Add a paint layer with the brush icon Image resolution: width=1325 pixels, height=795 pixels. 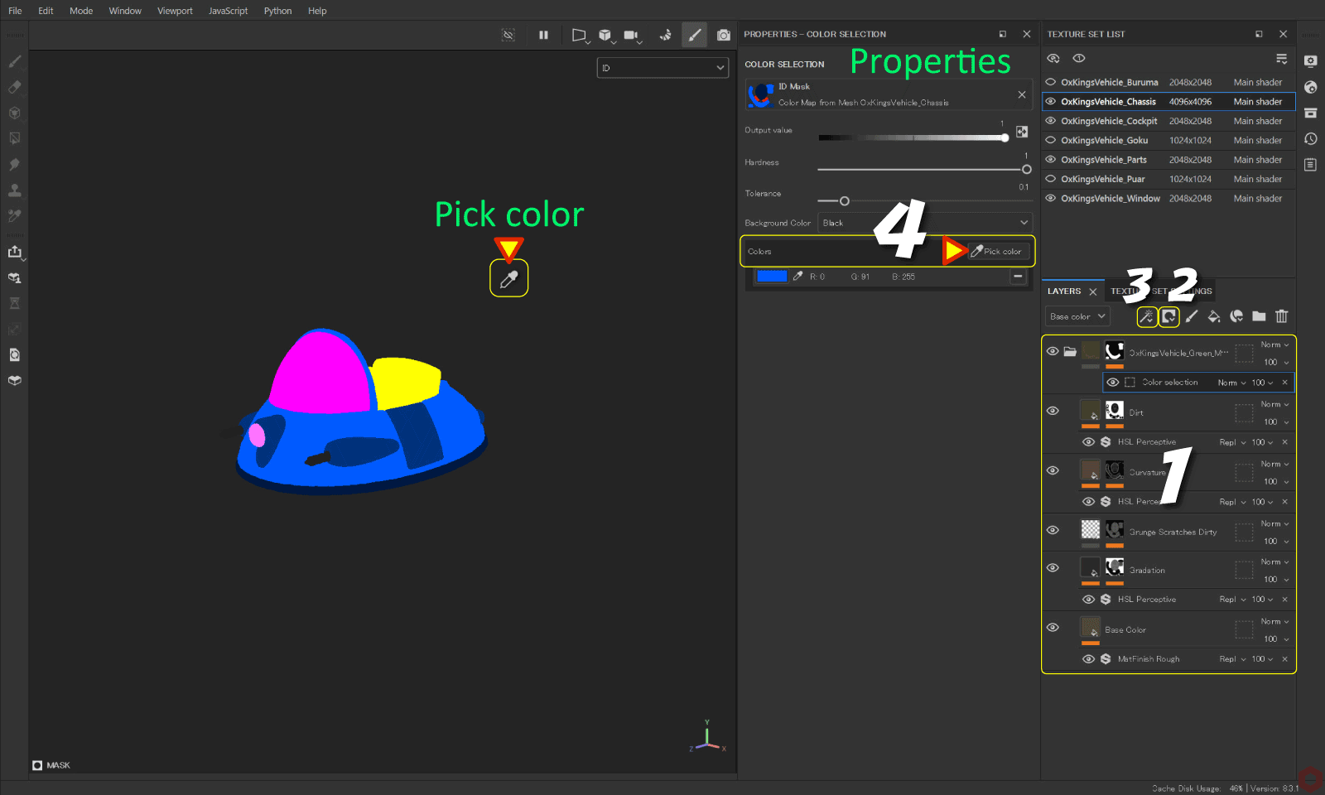pyautogui.click(x=1192, y=316)
